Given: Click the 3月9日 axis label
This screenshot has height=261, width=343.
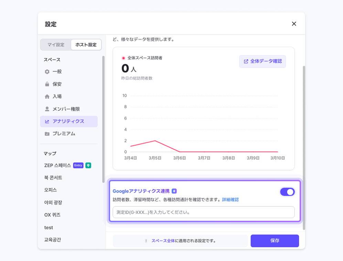Looking at the screenshot, I should coord(253,158).
